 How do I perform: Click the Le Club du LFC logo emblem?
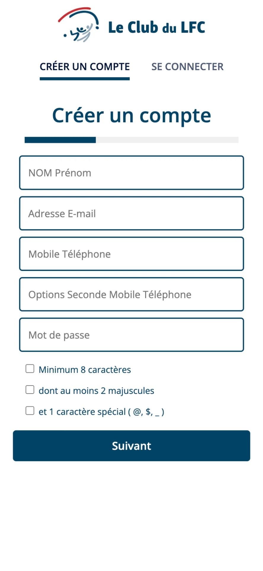coord(78,25)
